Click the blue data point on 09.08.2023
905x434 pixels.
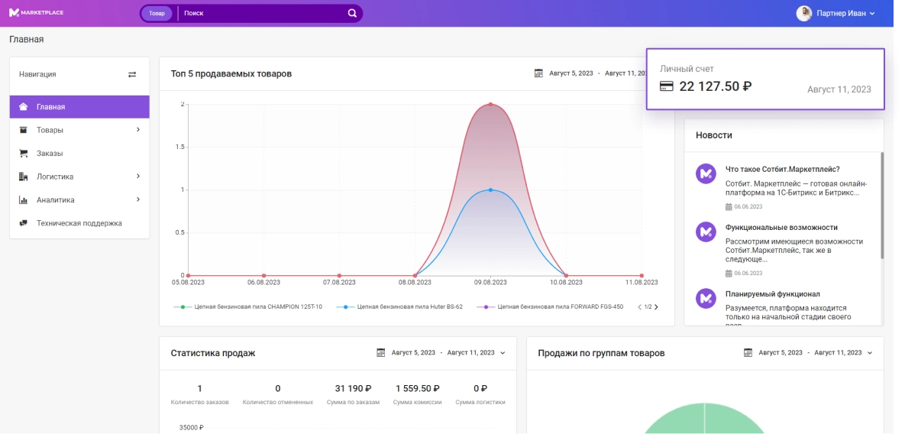tap(490, 189)
